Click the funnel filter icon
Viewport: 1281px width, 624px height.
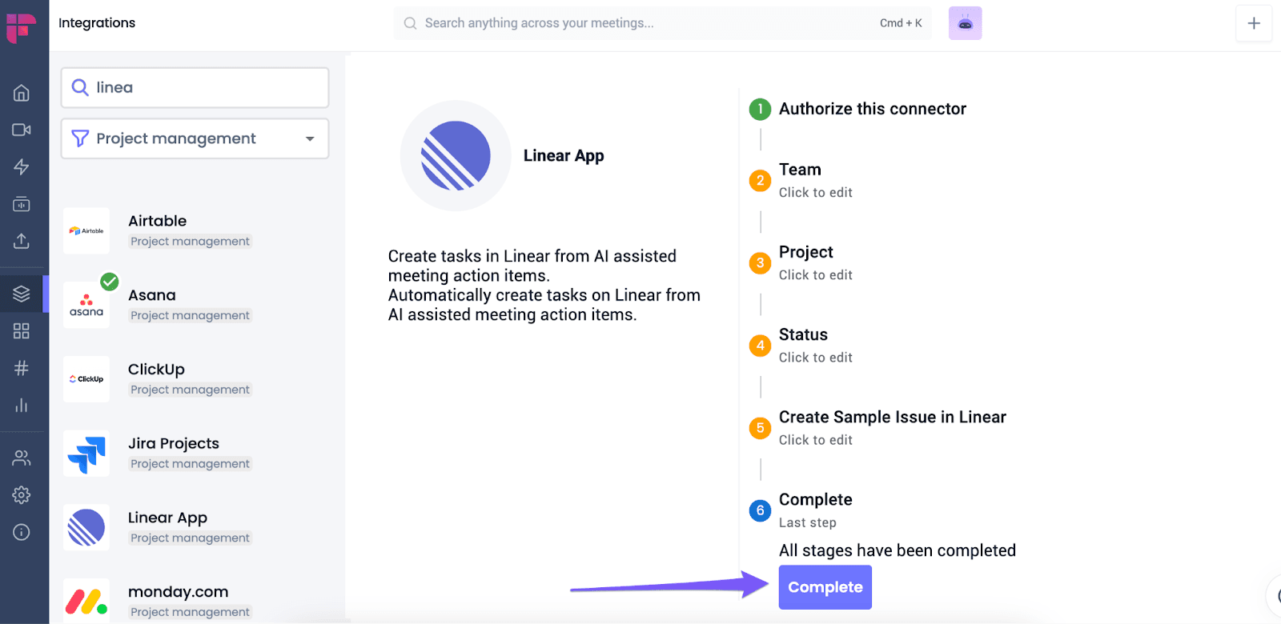coord(80,138)
